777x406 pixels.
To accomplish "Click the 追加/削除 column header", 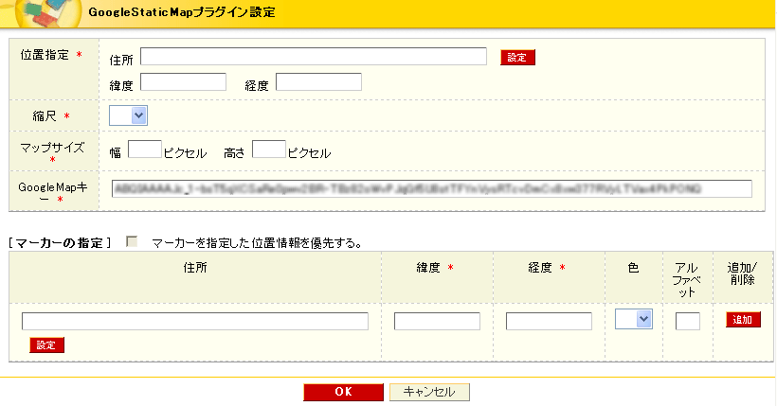I will click(742, 274).
